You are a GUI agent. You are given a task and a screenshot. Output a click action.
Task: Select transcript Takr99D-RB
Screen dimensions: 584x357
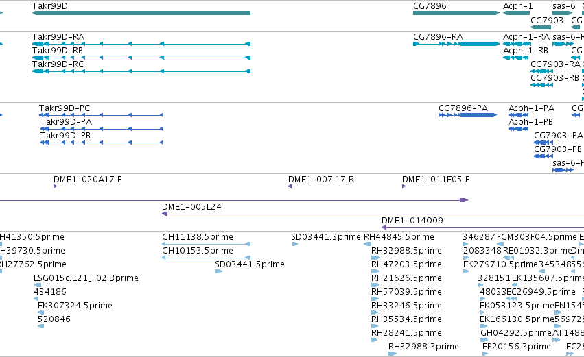pos(141,58)
